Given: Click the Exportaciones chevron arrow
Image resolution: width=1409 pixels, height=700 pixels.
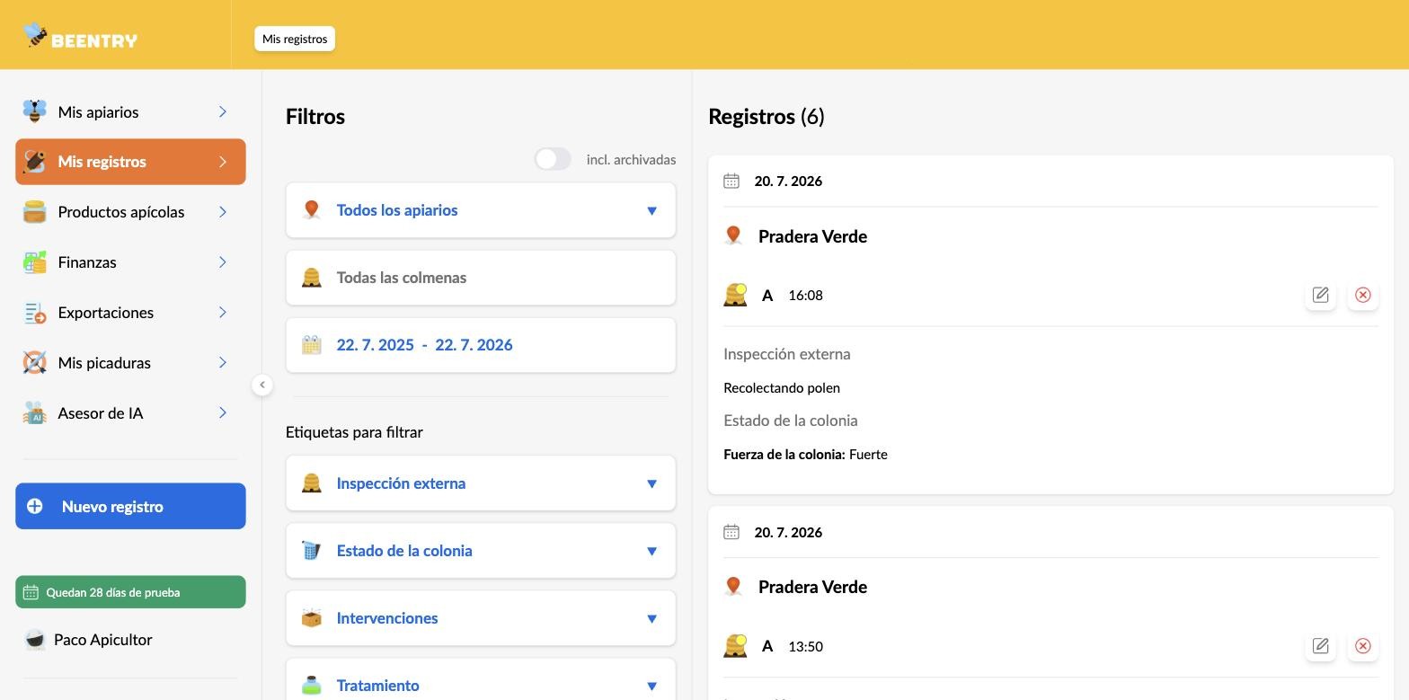Looking at the screenshot, I should 222,313.
